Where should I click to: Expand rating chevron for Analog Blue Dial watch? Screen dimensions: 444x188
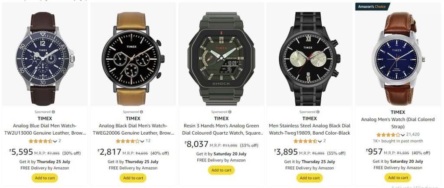55,141
